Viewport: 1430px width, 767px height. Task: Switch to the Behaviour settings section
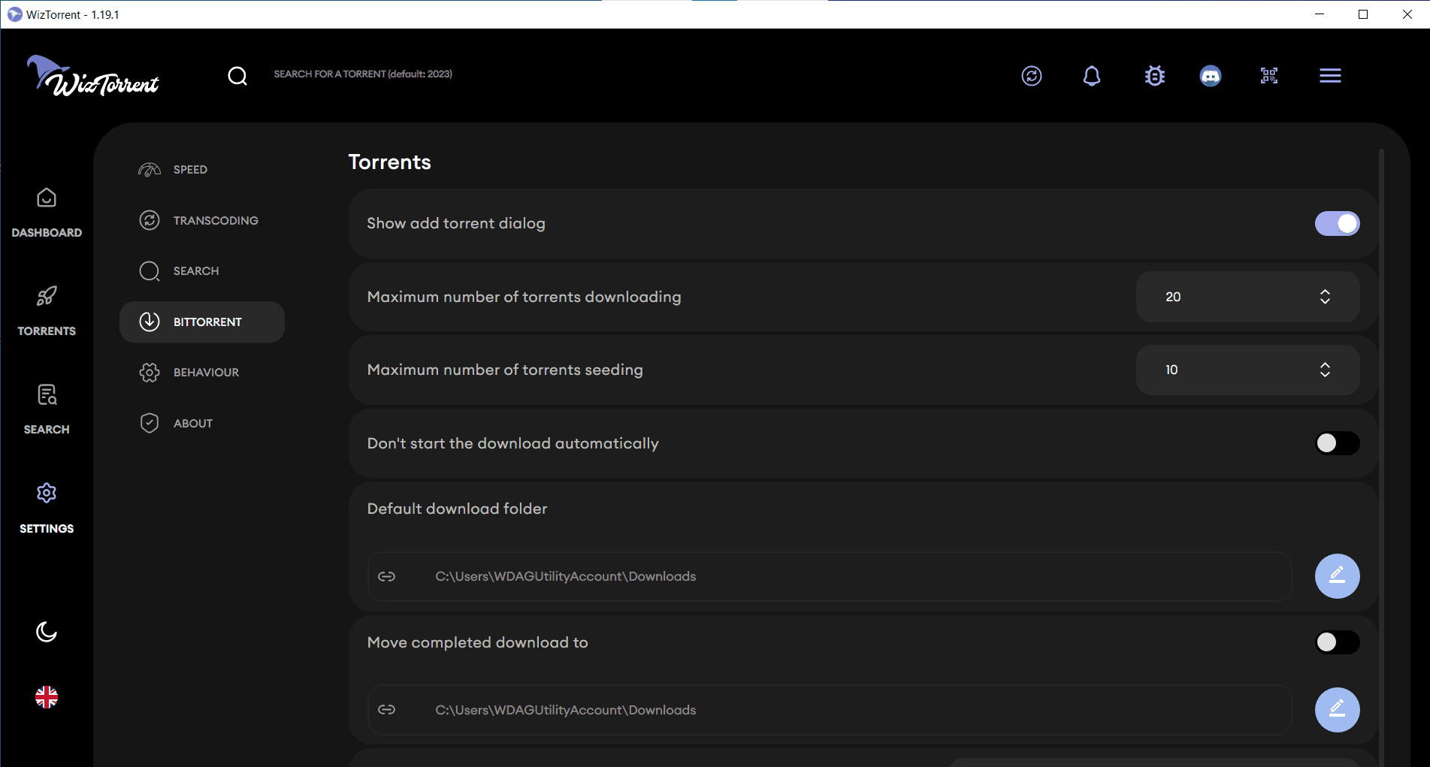(x=205, y=373)
